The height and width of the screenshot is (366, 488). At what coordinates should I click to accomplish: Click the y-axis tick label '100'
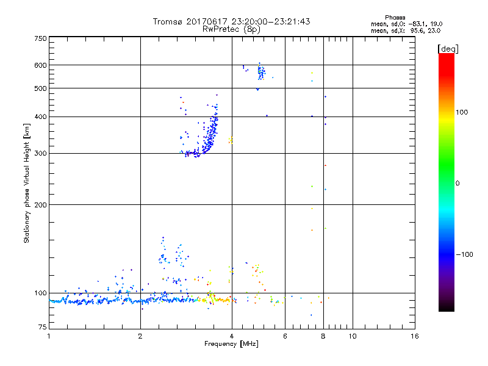(40, 293)
